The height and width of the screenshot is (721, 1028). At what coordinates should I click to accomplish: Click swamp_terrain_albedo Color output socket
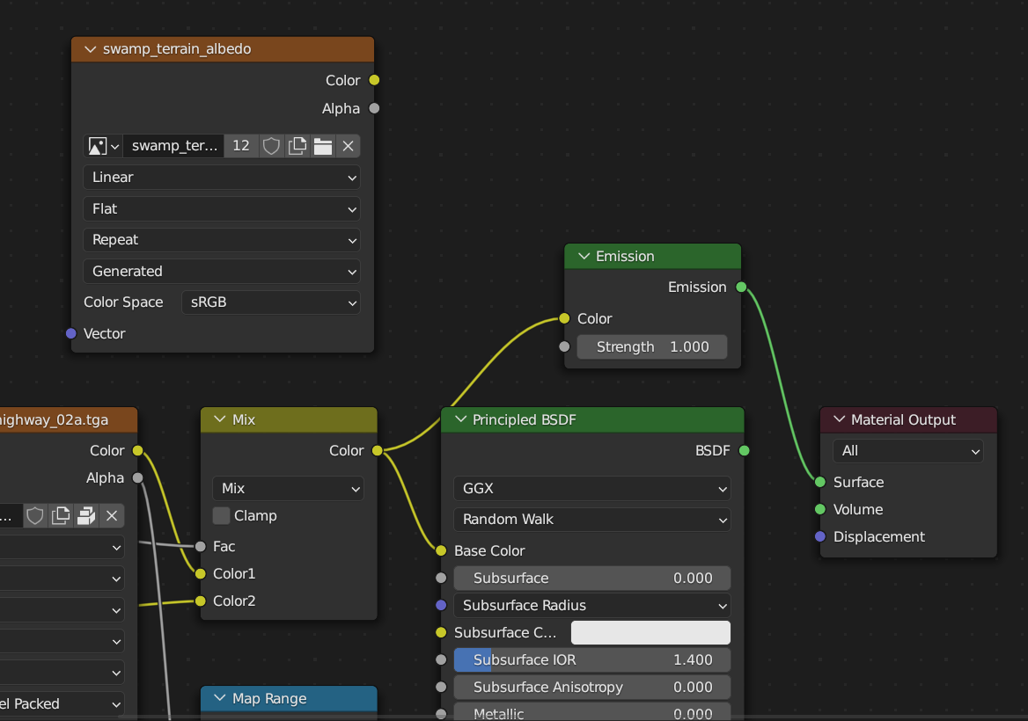tap(374, 80)
